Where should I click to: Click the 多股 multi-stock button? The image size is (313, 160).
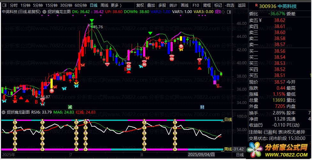pos(162,5)
